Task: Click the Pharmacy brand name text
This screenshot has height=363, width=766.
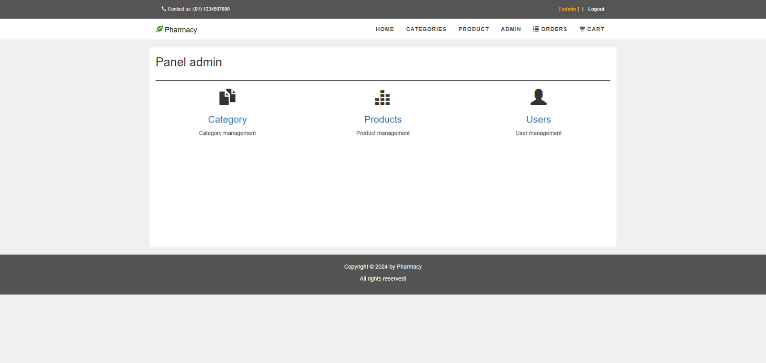Action: tap(181, 30)
